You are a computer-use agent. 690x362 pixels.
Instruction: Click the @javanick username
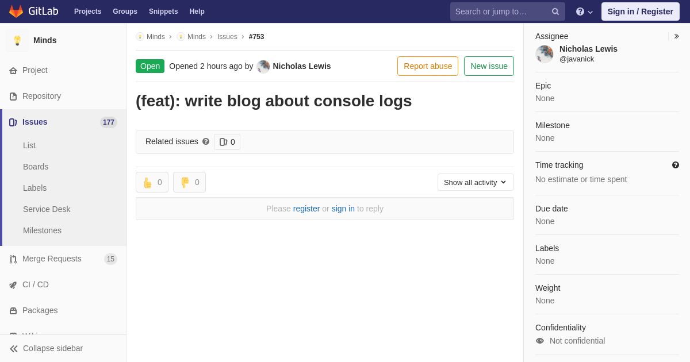(577, 59)
